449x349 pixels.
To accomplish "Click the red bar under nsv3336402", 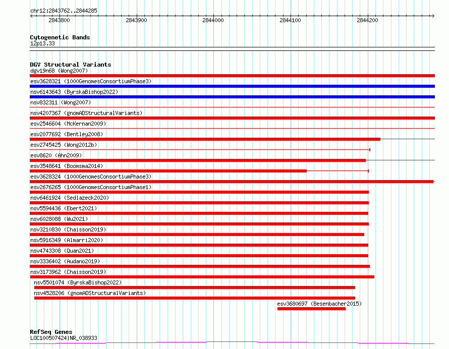I will (200, 266).
